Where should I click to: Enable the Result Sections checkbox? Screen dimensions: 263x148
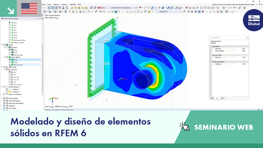4,87
